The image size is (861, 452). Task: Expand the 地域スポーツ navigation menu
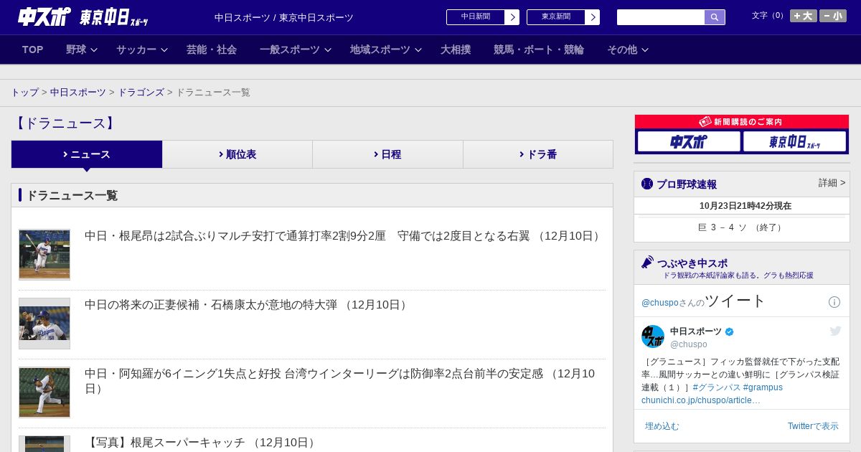(x=386, y=50)
